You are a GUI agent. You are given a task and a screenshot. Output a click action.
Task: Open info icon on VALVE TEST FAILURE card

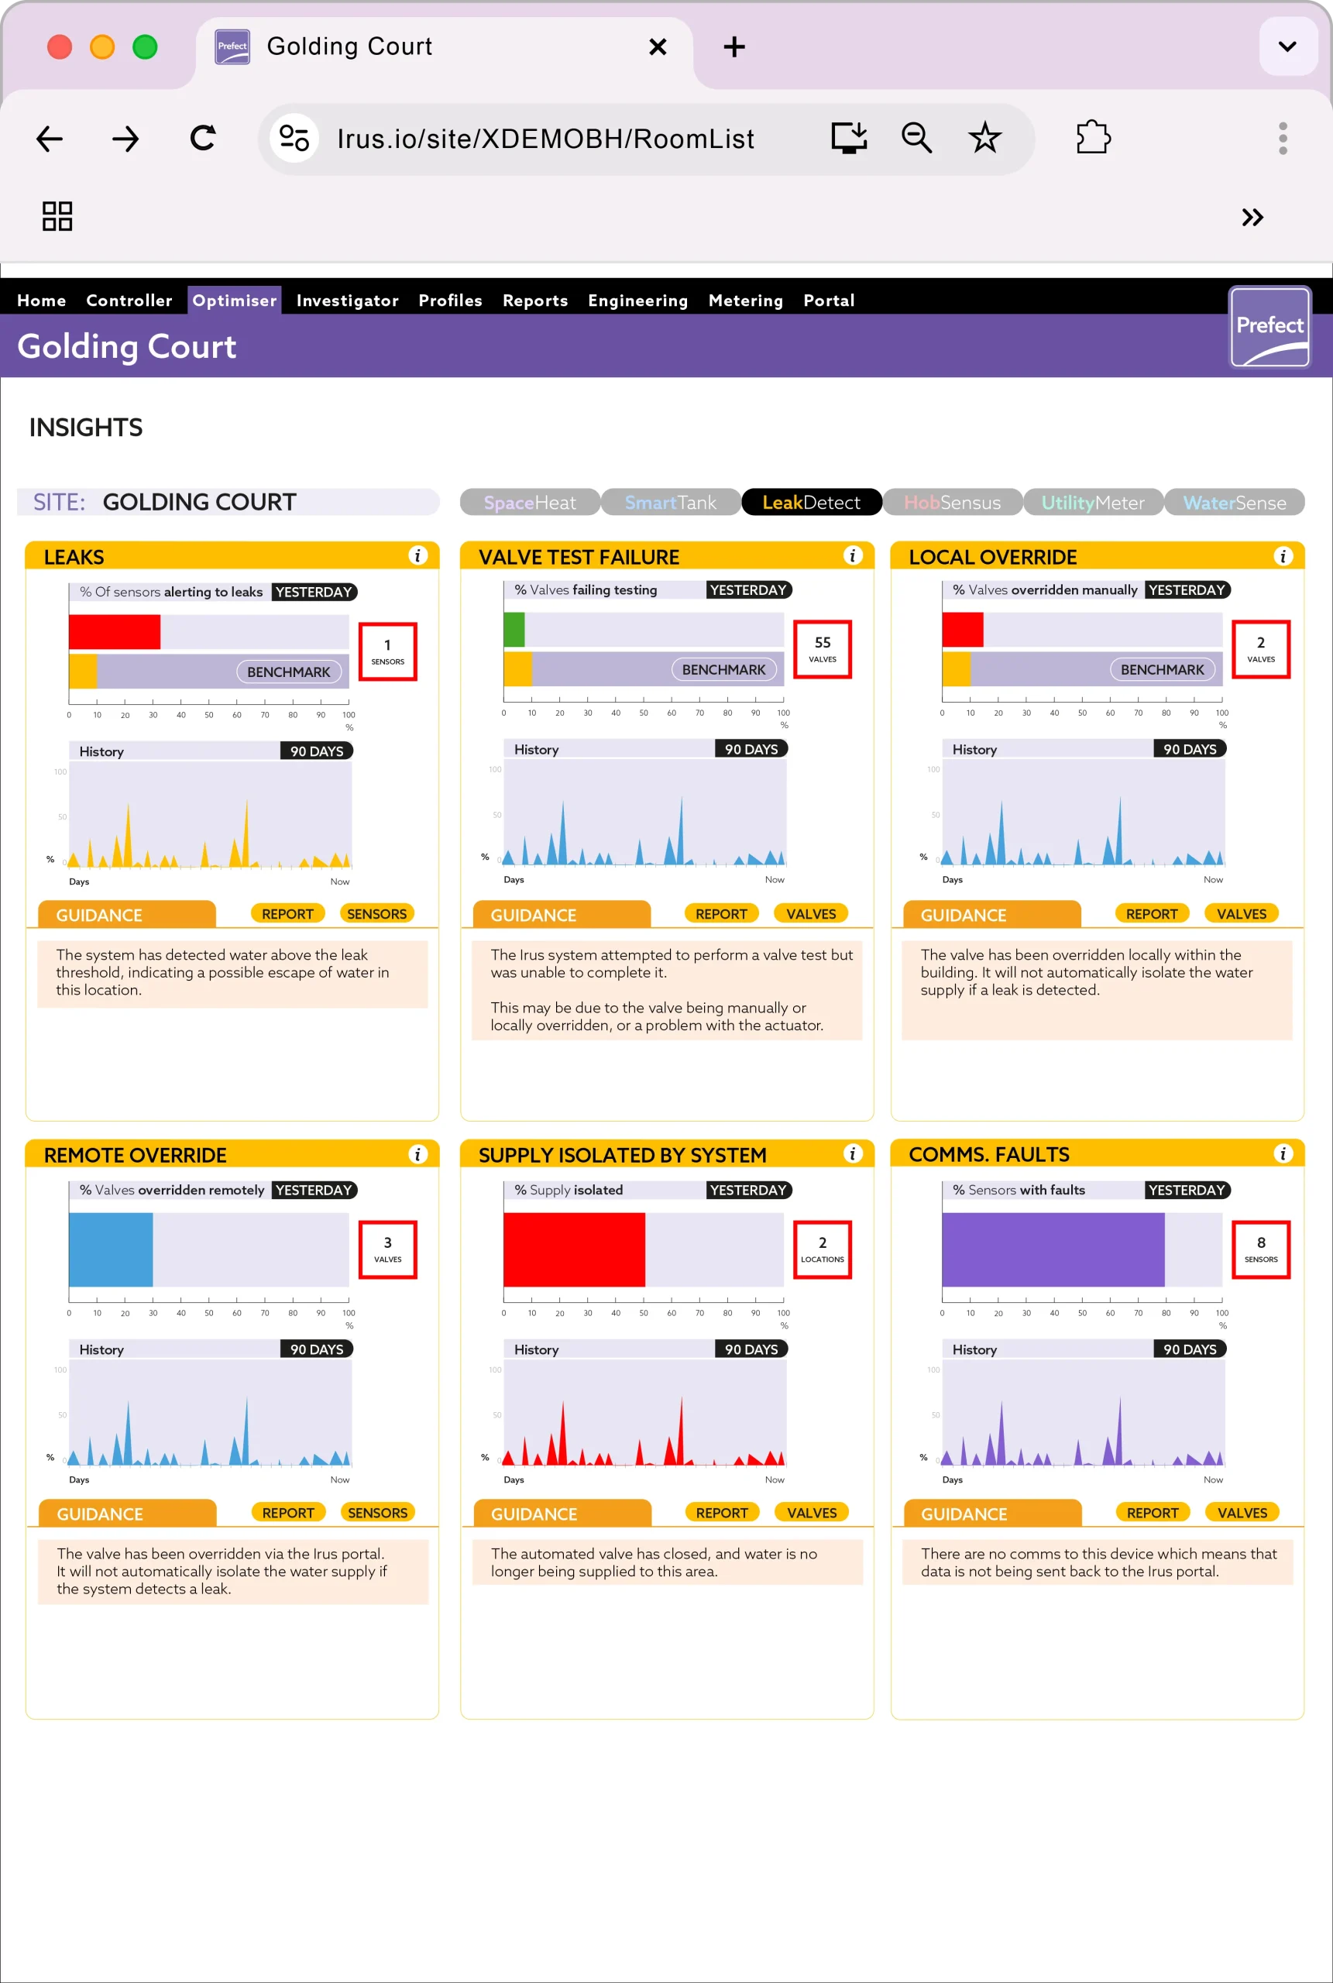[x=852, y=556]
